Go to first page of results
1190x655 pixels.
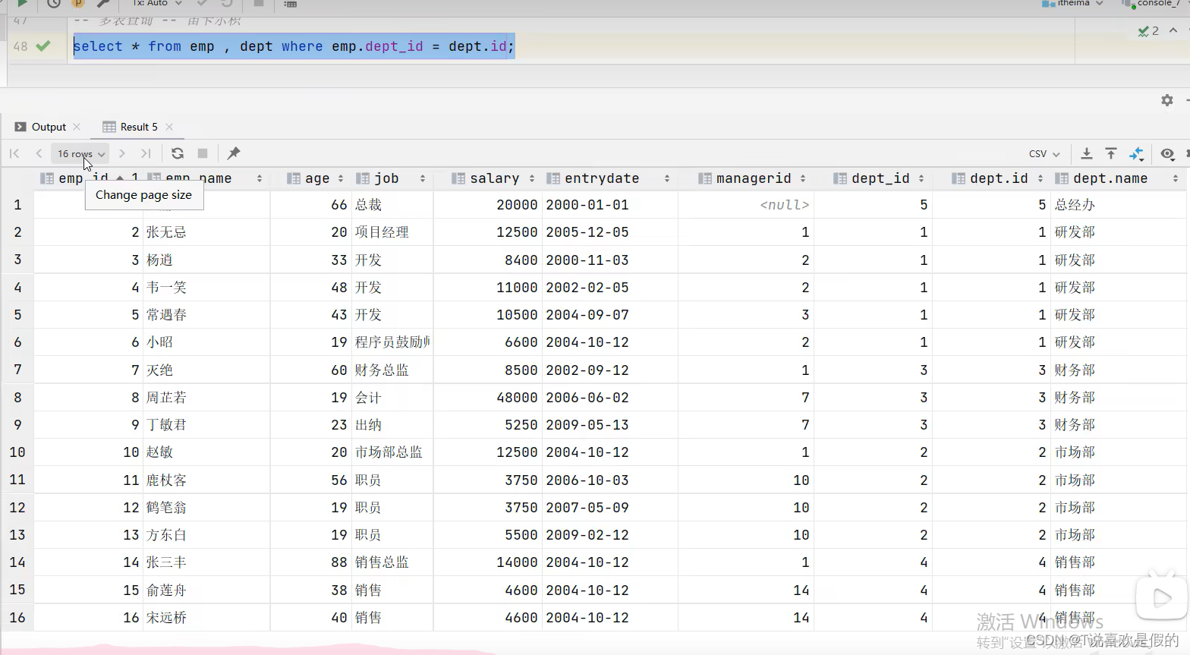click(x=14, y=153)
